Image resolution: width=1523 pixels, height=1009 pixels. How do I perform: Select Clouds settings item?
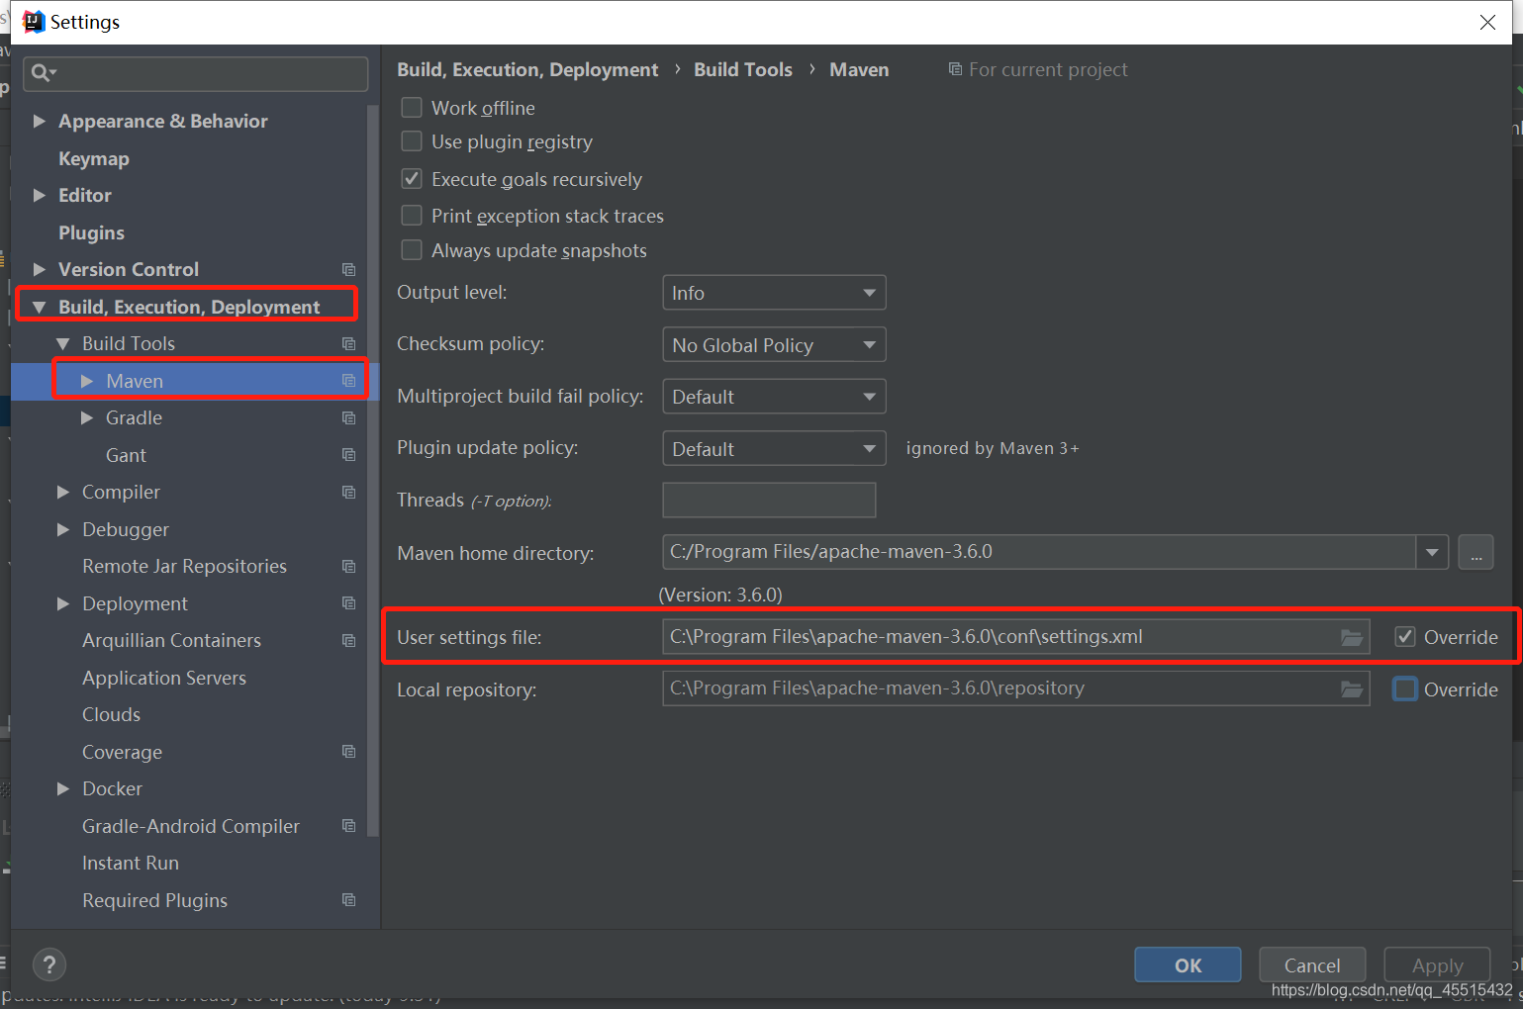coord(111,714)
